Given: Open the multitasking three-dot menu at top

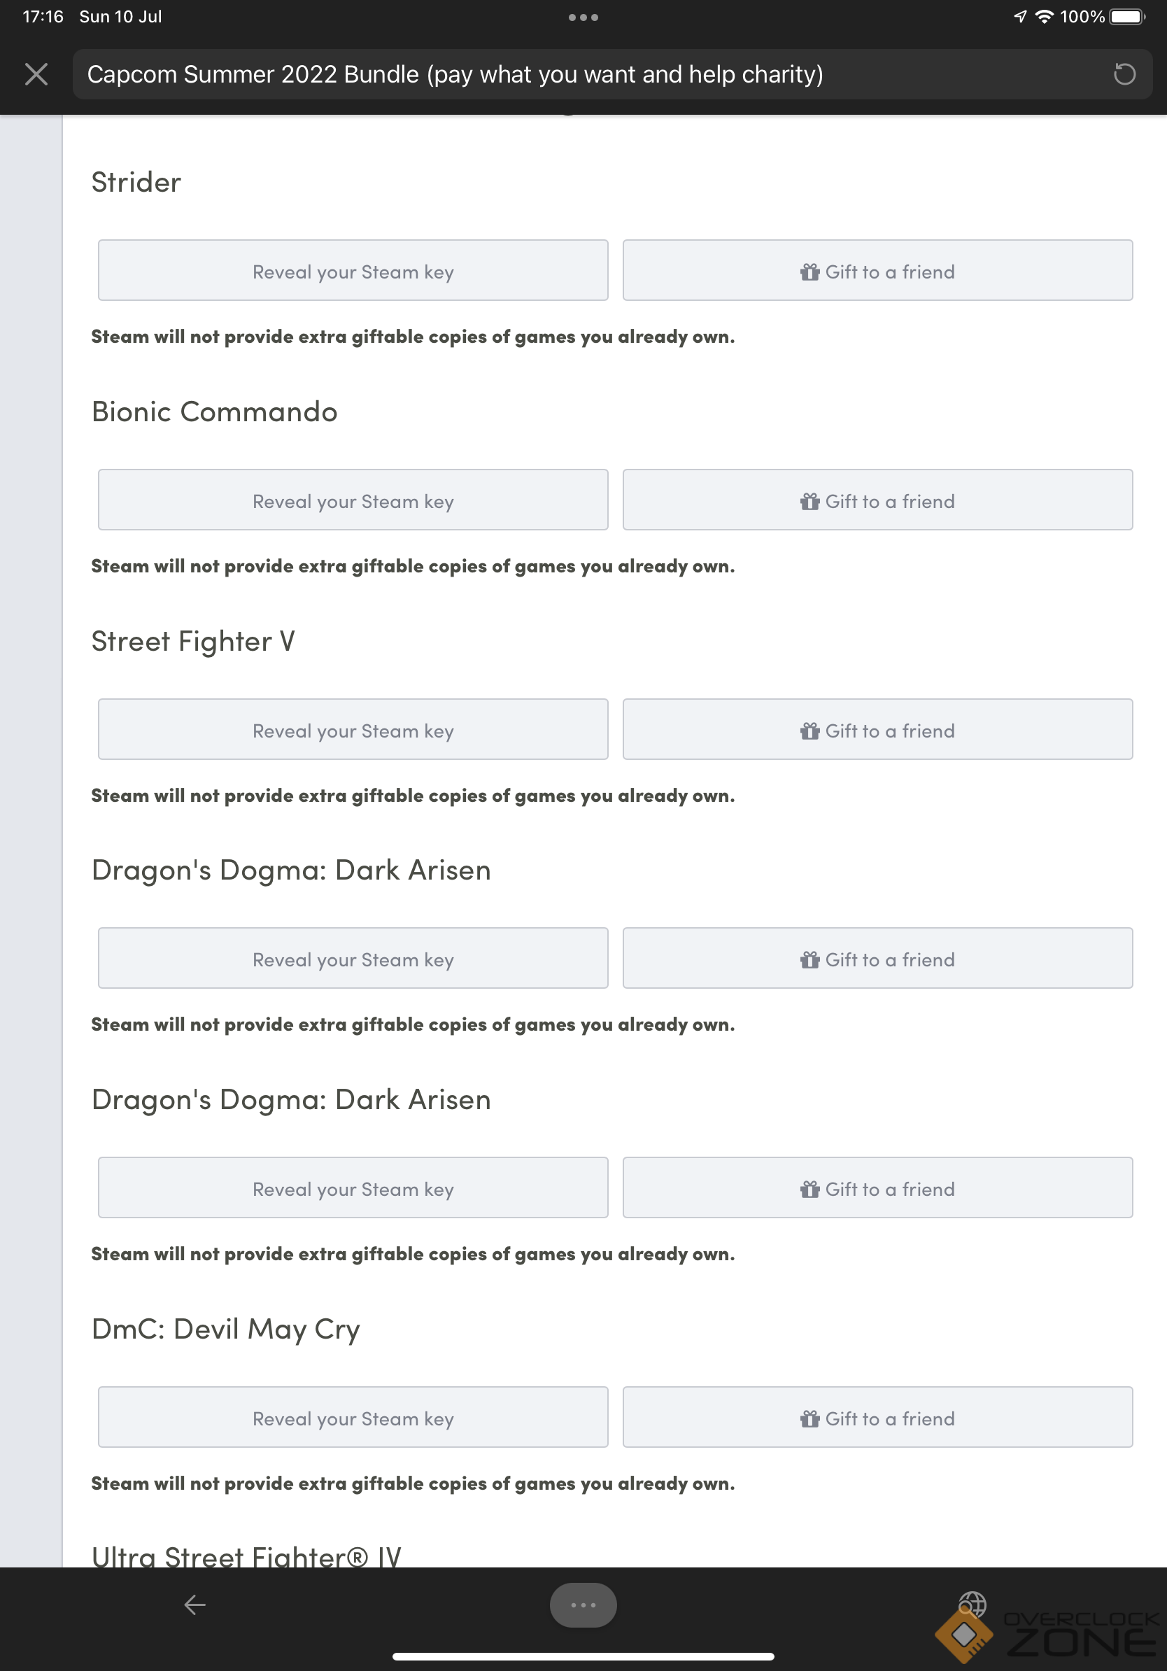Looking at the screenshot, I should 583,17.
